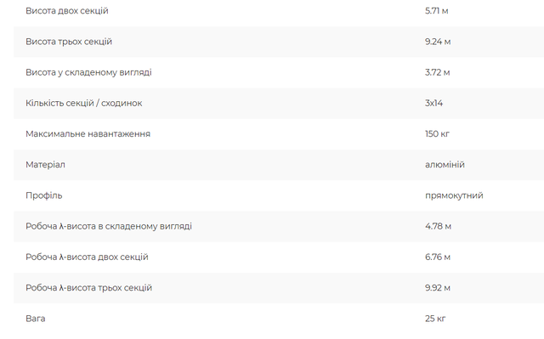The height and width of the screenshot is (339, 544).
Task: Click 'Робоча λ-висота двох секцій' label
Action: click(87, 257)
